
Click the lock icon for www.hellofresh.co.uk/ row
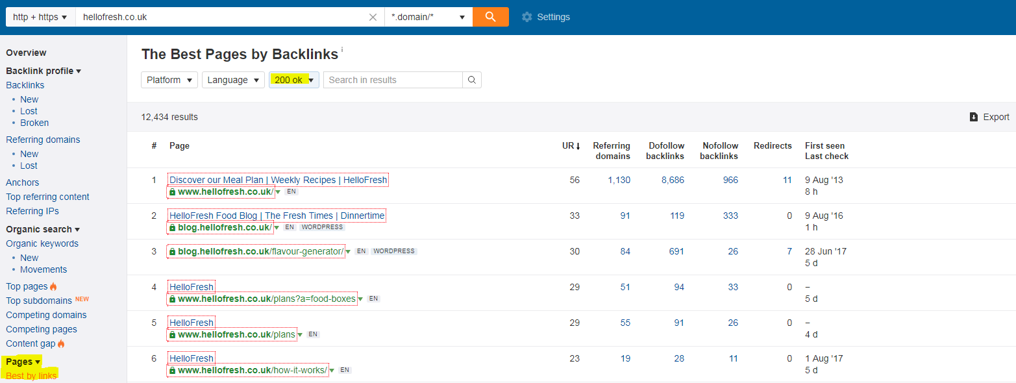click(x=173, y=192)
